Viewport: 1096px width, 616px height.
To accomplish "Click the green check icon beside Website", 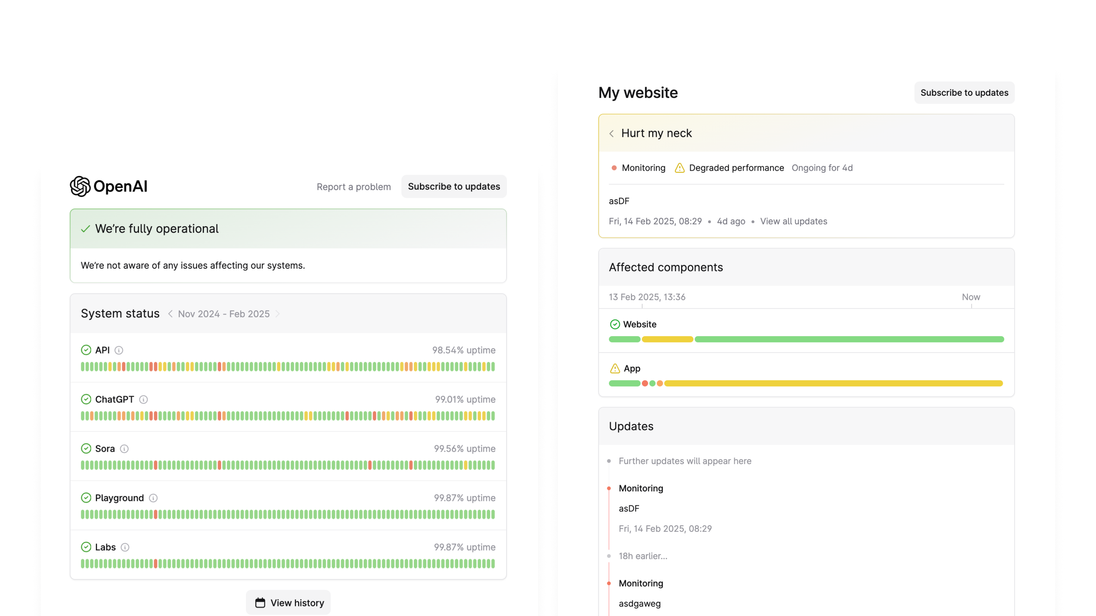I will coord(614,324).
